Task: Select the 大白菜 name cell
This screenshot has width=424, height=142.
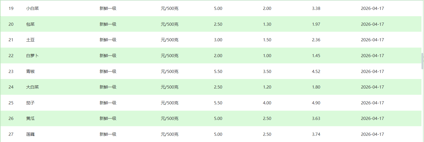Action: pyautogui.click(x=33, y=87)
